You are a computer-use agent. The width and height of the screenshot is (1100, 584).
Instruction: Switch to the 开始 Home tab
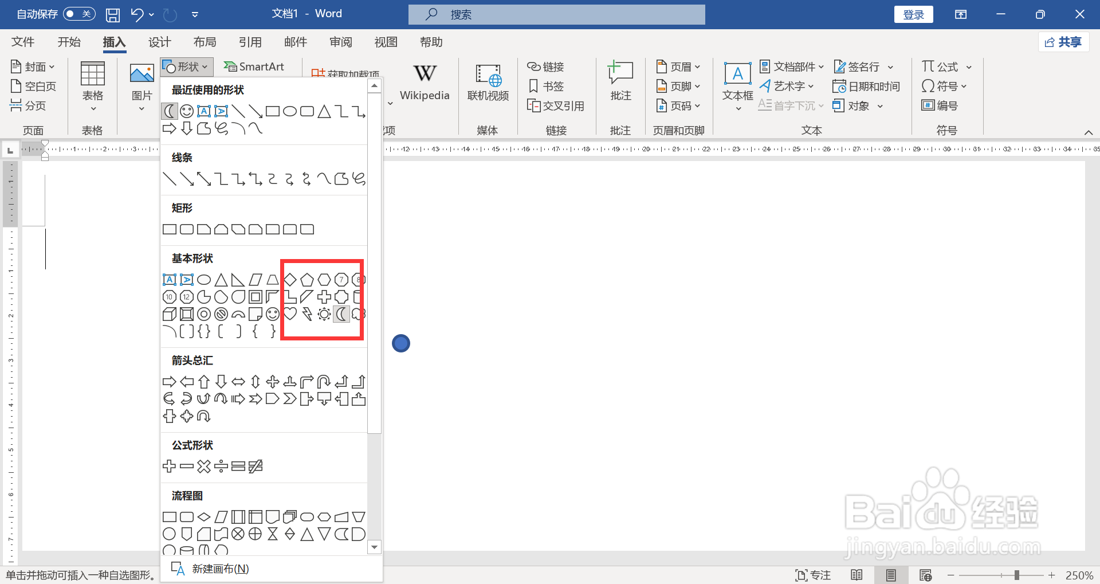tap(69, 42)
